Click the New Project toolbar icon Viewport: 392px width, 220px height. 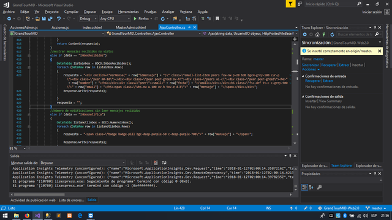[28, 19]
